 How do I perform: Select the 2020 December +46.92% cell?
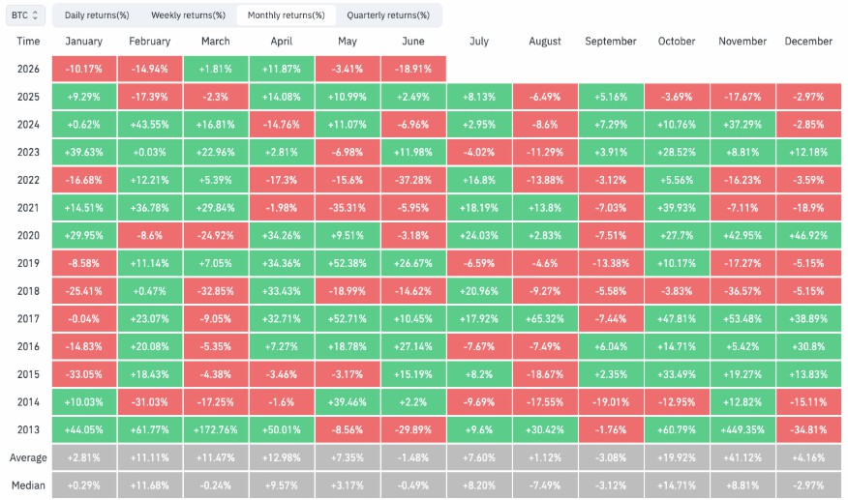point(808,236)
